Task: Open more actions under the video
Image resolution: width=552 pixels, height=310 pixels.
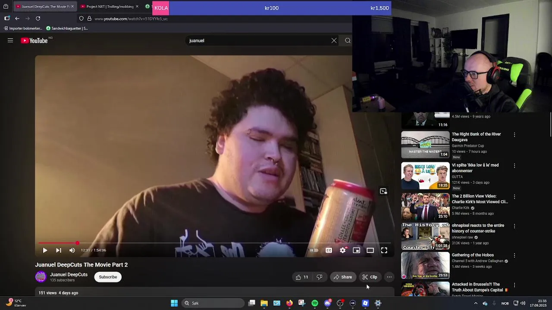Action: [x=389, y=277]
